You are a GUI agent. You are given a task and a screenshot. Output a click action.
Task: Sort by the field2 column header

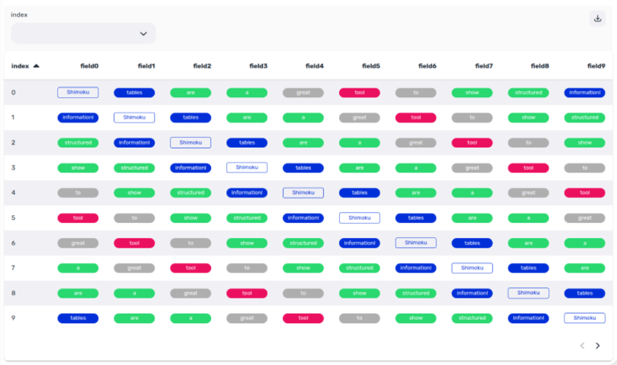coord(202,66)
